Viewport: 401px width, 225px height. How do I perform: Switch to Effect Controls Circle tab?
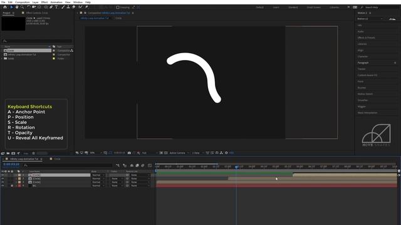point(37,12)
